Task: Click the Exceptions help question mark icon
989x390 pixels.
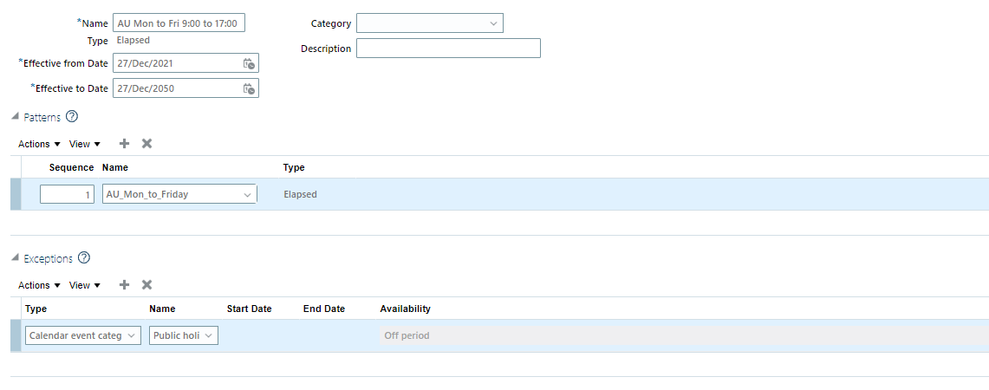Action: pyautogui.click(x=84, y=258)
